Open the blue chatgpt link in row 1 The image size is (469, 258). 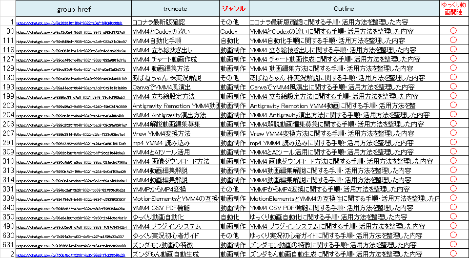(x=69, y=23)
